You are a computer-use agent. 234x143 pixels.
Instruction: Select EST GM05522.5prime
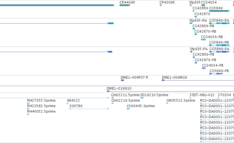[x=181, y=101]
